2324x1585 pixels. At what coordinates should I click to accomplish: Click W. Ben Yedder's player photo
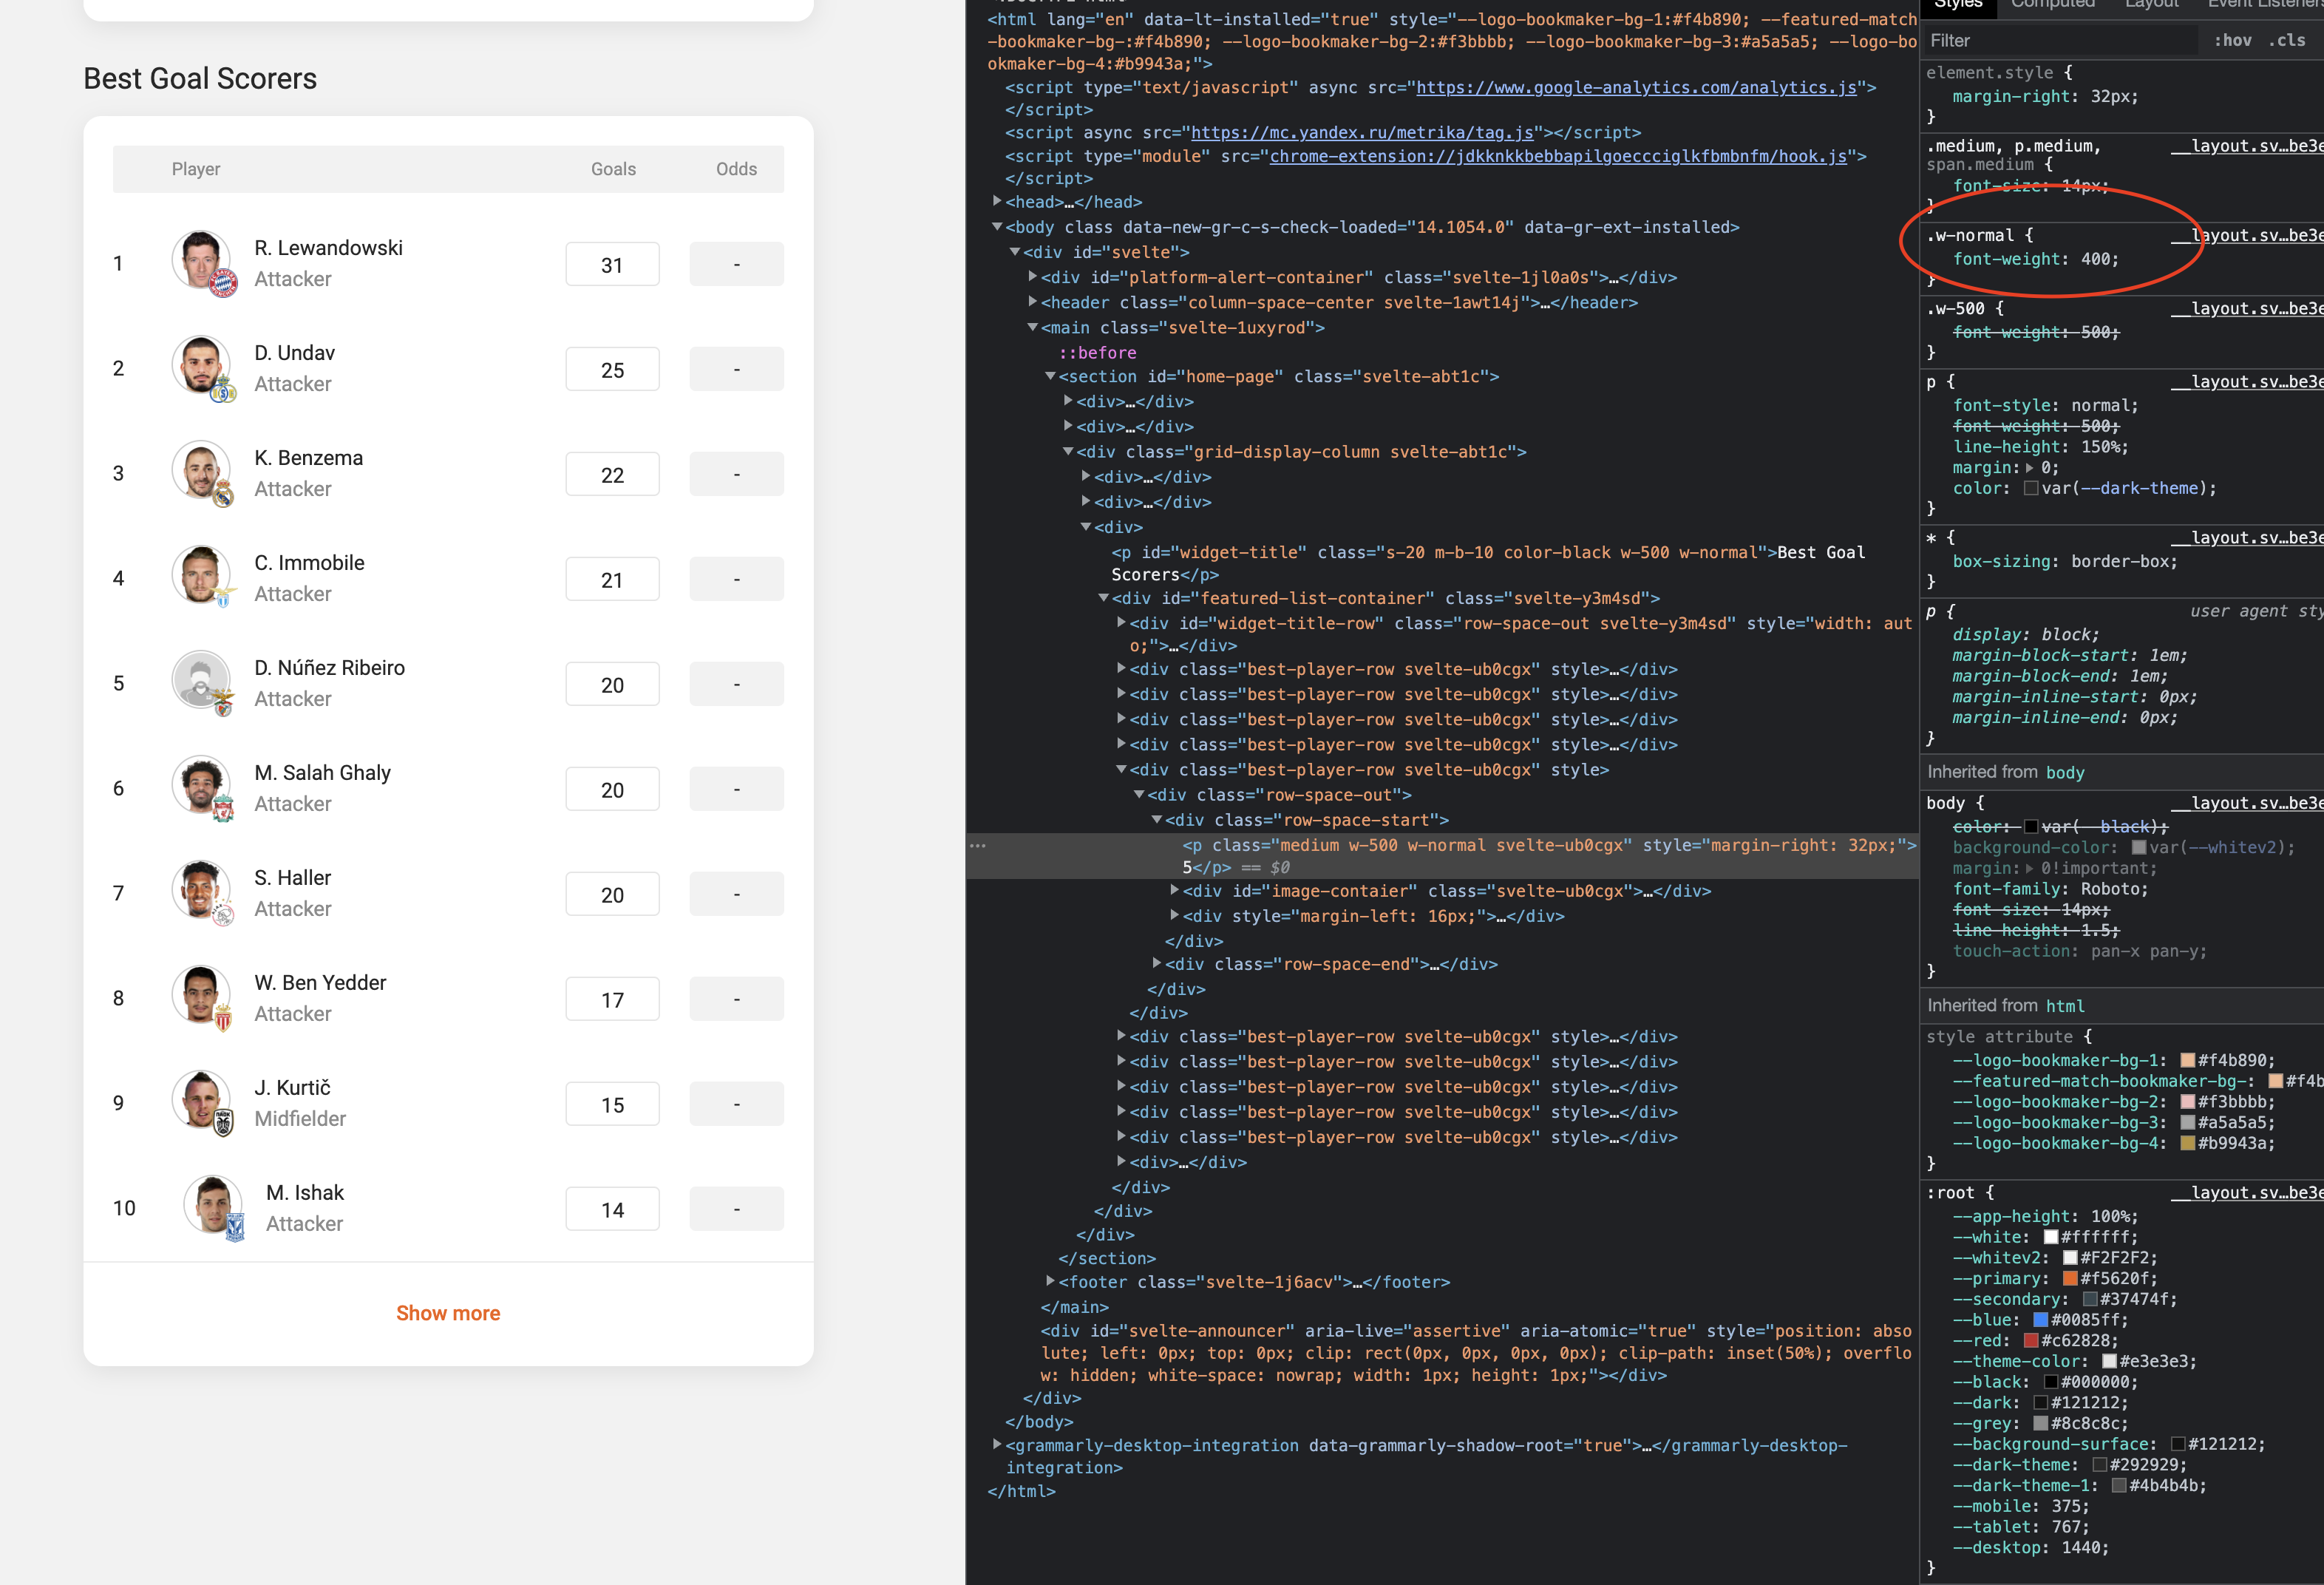201,995
